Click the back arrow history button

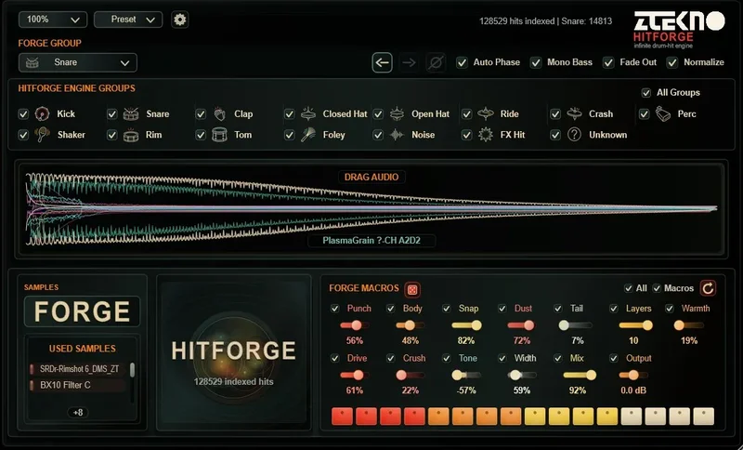click(x=382, y=62)
